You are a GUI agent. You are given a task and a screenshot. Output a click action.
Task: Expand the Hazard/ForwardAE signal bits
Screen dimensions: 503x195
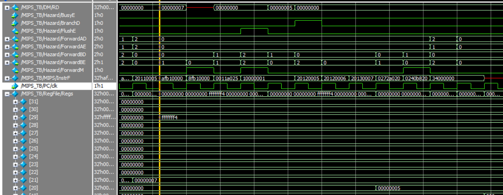[7, 47]
